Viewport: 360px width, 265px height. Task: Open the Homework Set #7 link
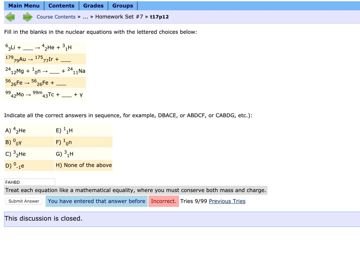(x=118, y=17)
